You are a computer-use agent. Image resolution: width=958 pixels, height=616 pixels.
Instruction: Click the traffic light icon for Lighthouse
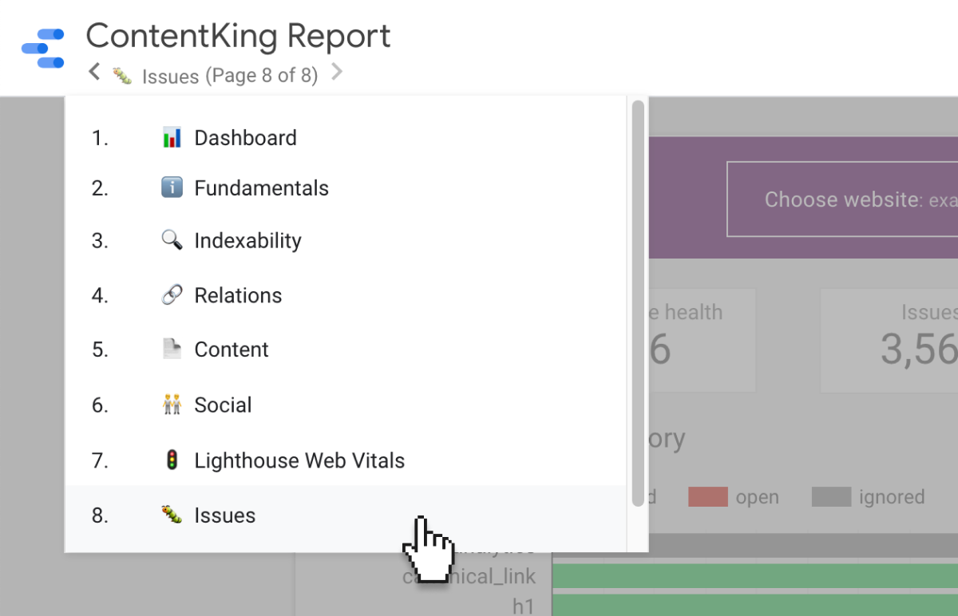click(x=172, y=460)
